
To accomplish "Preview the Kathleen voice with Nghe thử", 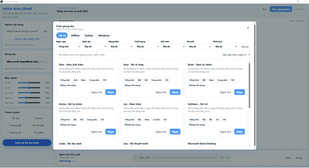I will pos(225,132).
